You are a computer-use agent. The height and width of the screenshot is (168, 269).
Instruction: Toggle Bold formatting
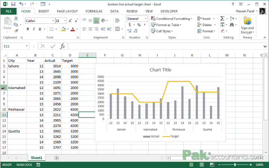(28, 29)
